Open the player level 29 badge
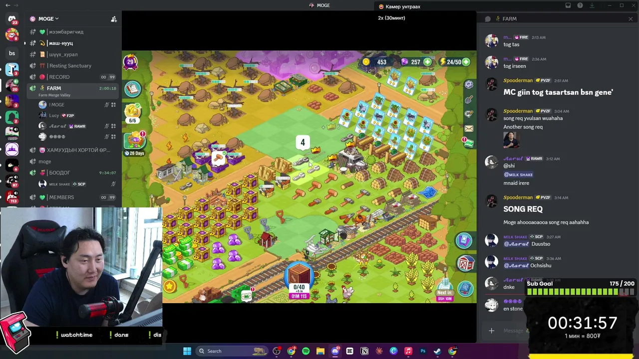This screenshot has height=359, width=639. [130, 62]
